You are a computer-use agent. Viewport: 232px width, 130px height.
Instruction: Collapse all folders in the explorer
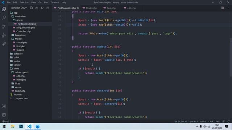[x=47, y=8]
